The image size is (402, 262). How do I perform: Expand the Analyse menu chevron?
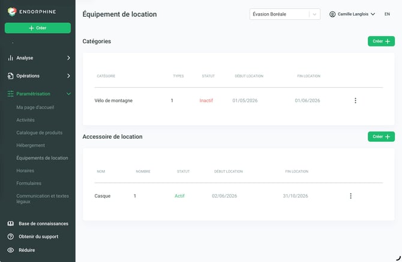(x=68, y=58)
